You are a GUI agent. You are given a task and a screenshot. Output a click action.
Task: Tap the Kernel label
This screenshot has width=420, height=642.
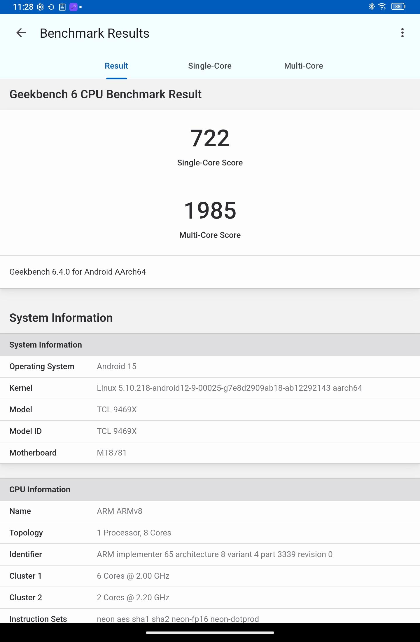click(x=21, y=388)
